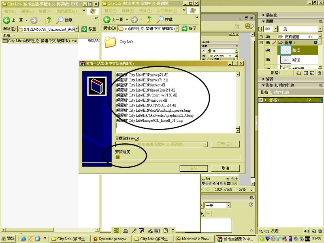
Task: Click Search magnifier in left Explorer window
Action: [60, 20]
